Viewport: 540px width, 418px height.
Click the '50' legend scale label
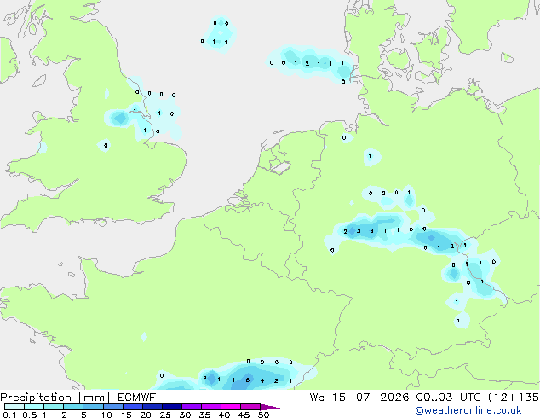point(264,415)
